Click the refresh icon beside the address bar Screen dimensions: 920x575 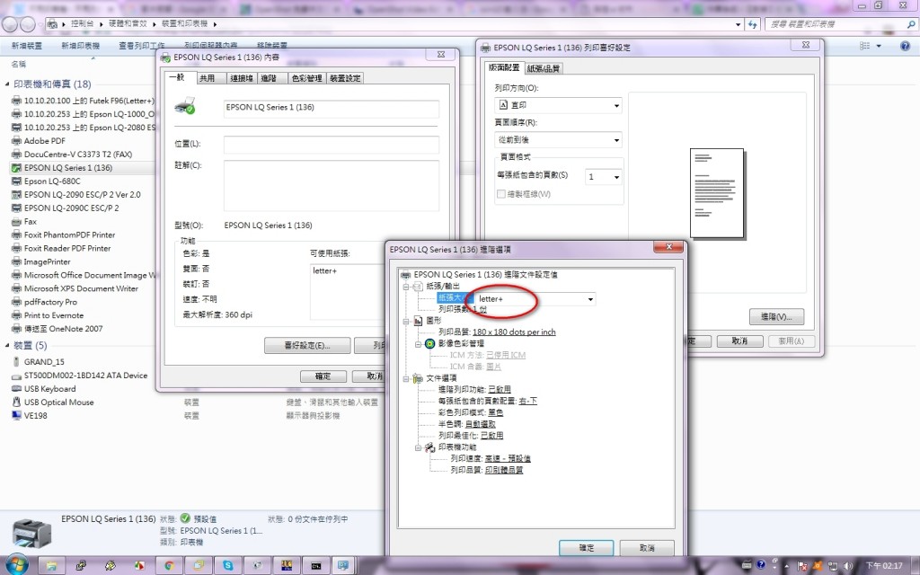point(753,24)
